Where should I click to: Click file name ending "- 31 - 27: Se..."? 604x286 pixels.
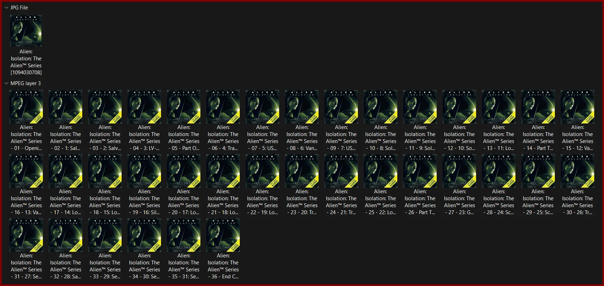[x=26, y=266]
